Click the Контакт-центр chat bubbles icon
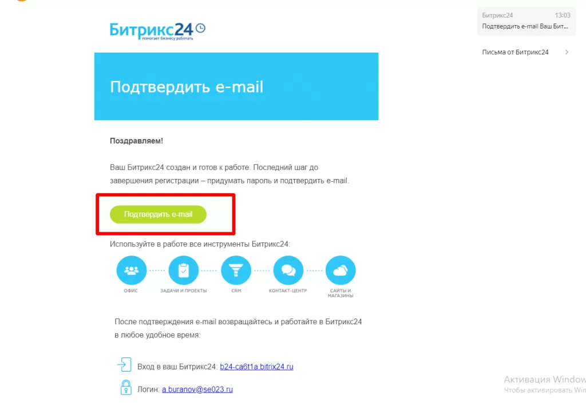586x410 pixels. click(288, 270)
